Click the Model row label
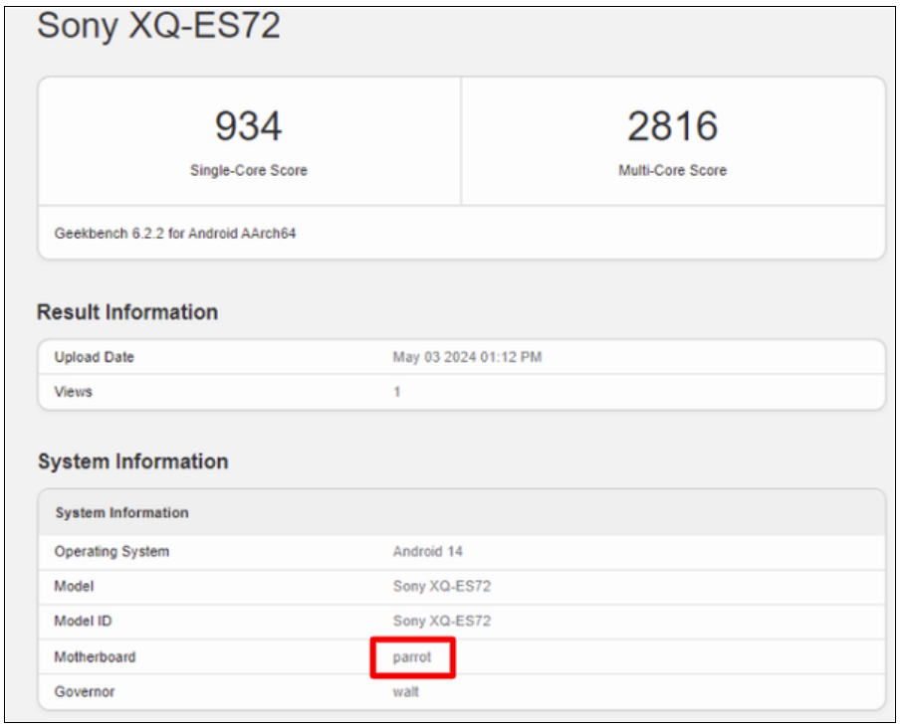The width and height of the screenshot is (902, 728). point(74,586)
